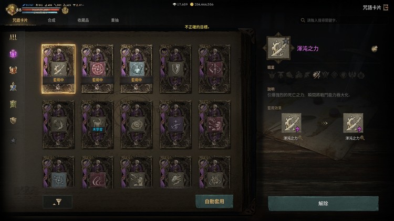Select the purple gem category icon
The image size is (394, 221).
click(x=13, y=53)
